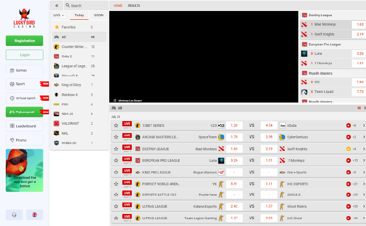Image resolution: width=366 pixels, height=226 pixels.
Task: Play stream for Luna vs 11Monkeyz
Action: click(x=349, y=161)
